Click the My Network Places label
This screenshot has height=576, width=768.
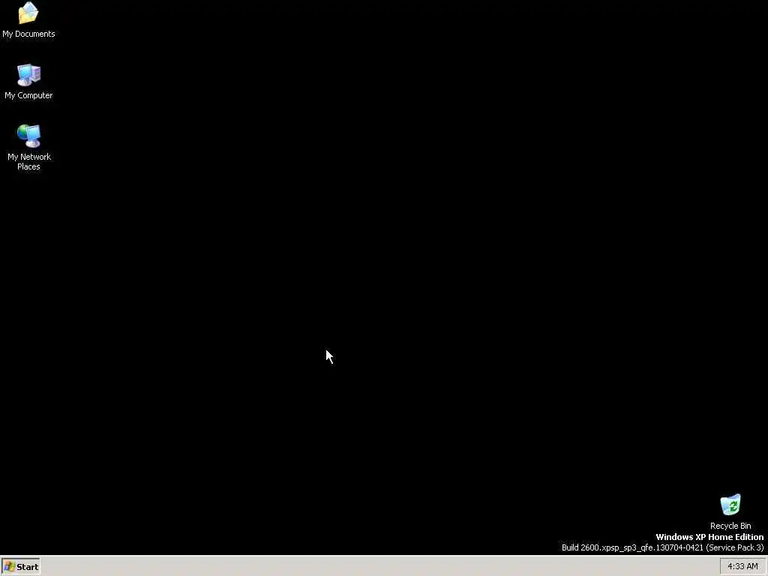pos(29,162)
